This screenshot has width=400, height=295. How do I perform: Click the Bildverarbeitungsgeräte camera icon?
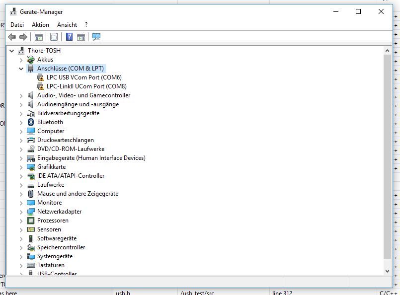pyautogui.click(x=31, y=113)
